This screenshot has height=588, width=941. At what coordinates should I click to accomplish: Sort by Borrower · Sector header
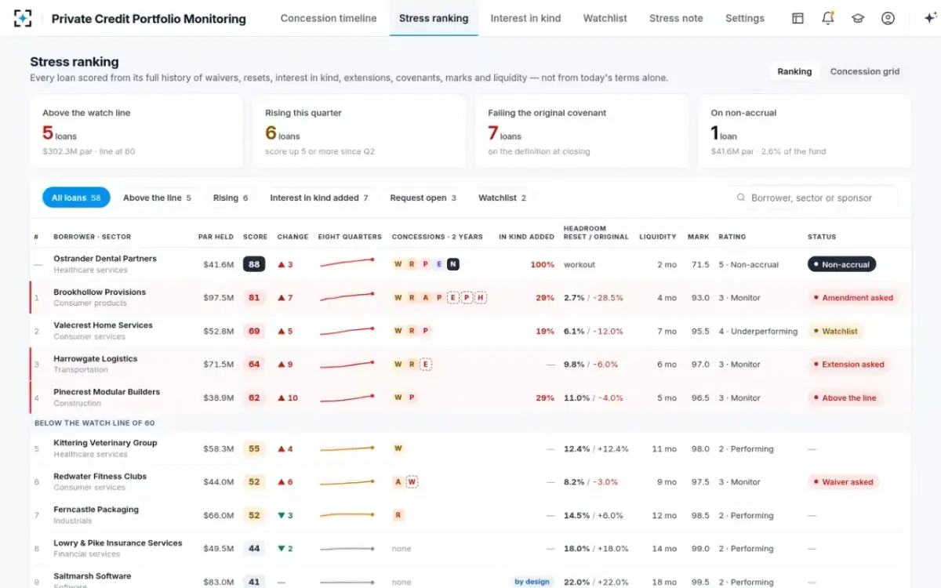[x=92, y=237]
